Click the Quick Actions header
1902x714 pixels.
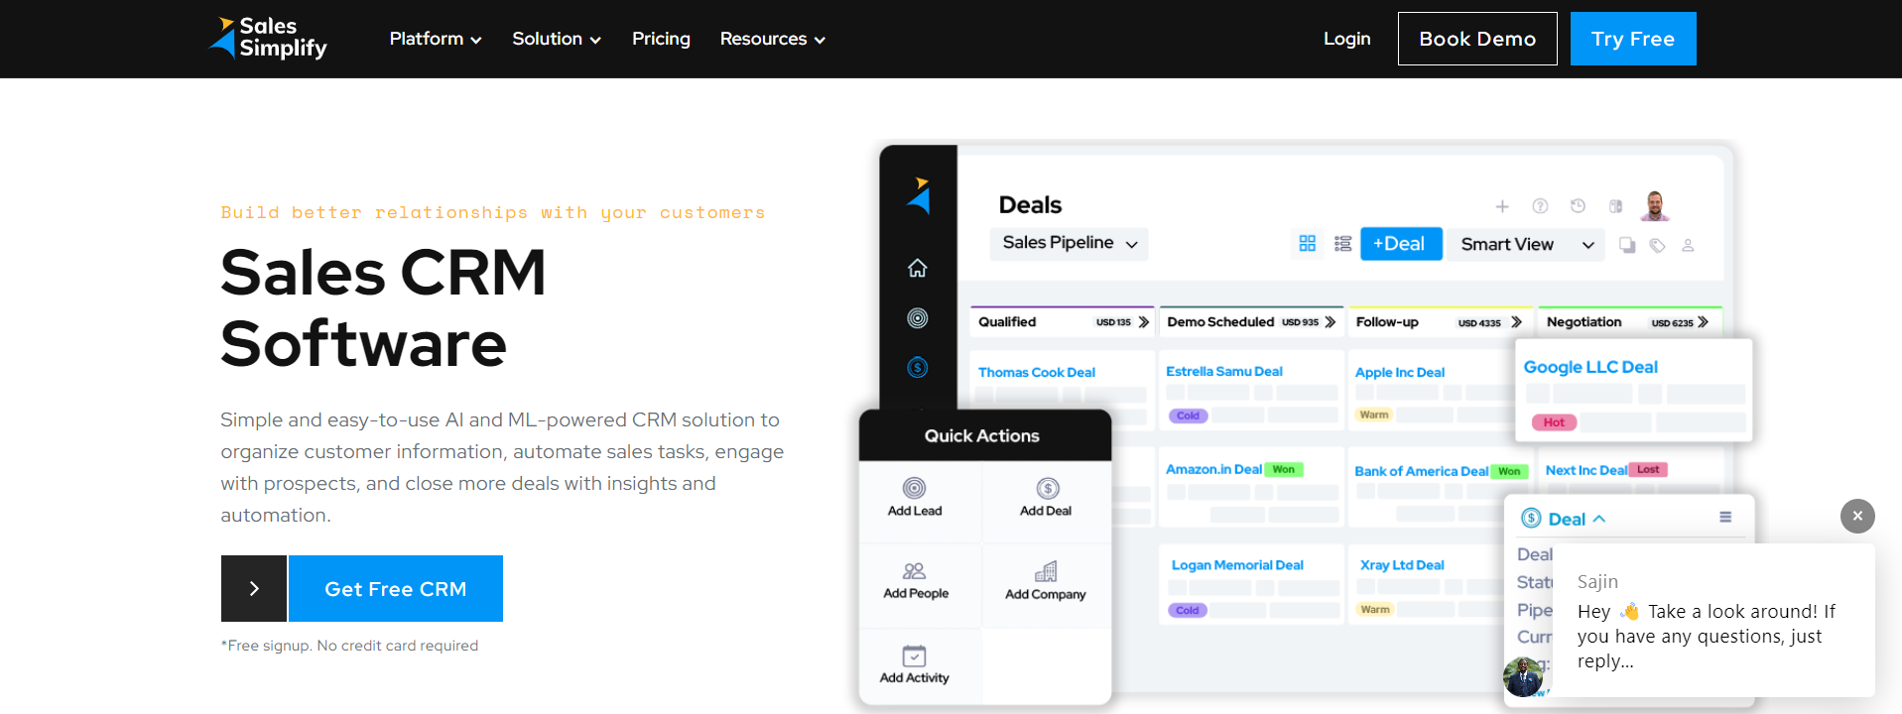[983, 435]
